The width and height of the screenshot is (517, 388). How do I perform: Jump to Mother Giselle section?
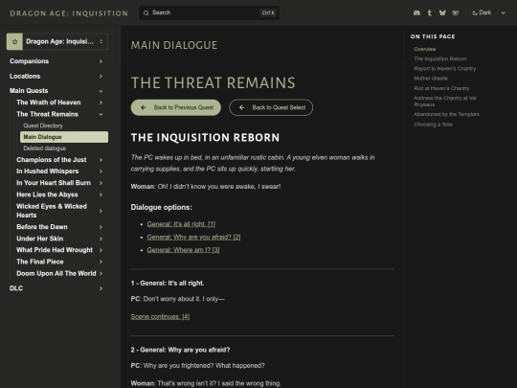(x=431, y=79)
